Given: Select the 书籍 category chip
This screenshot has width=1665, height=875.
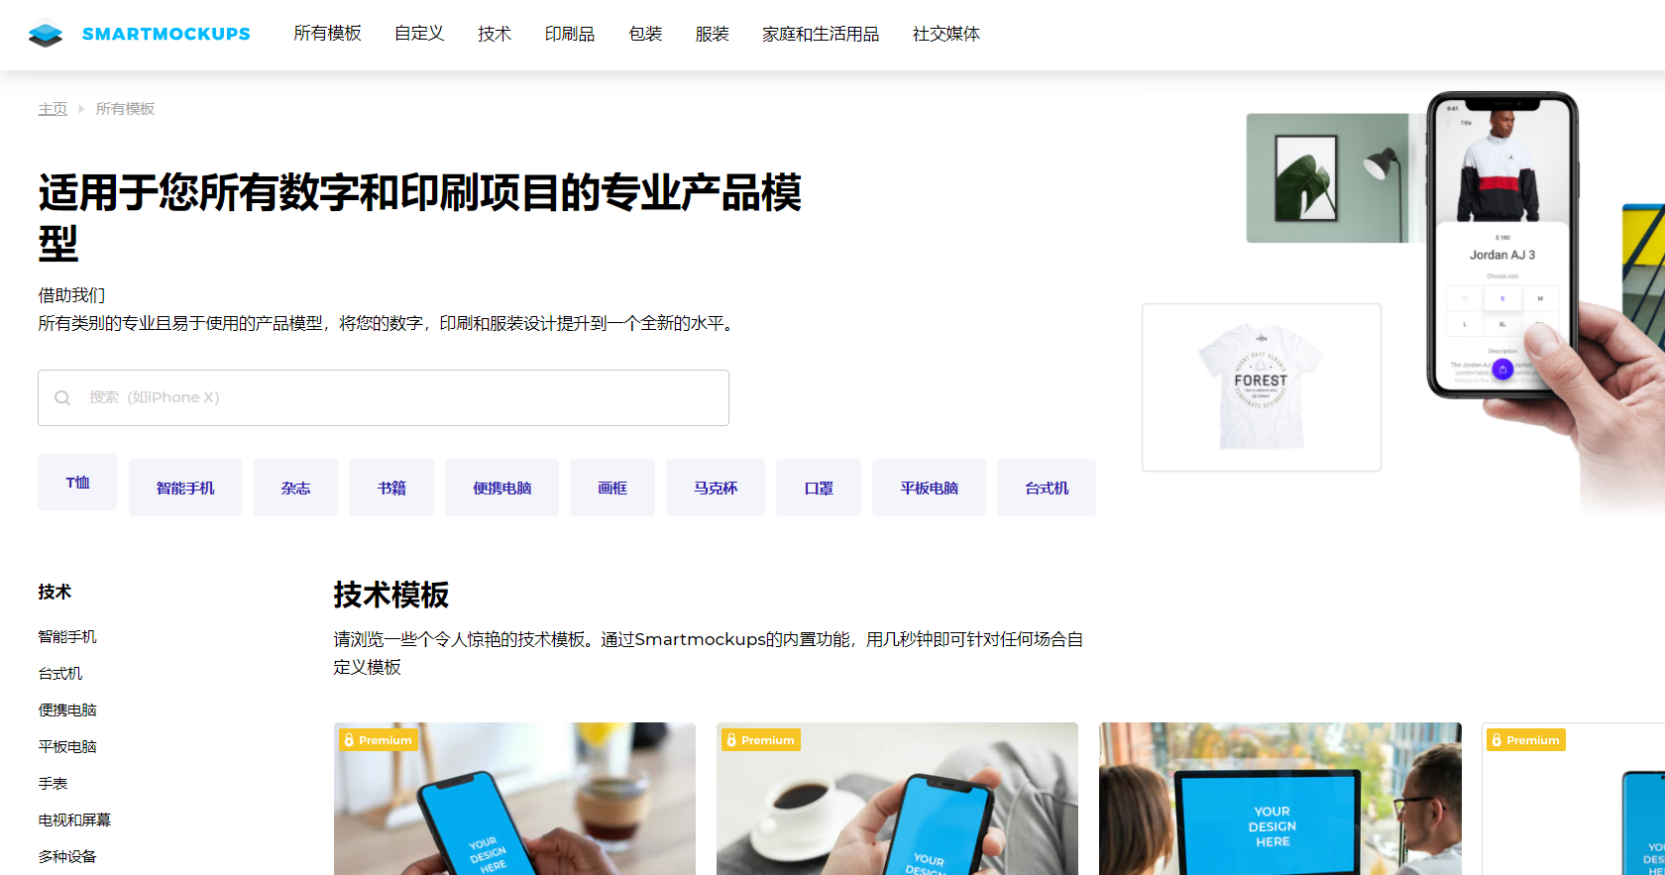Looking at the screenshot, I should pos(391,488).
